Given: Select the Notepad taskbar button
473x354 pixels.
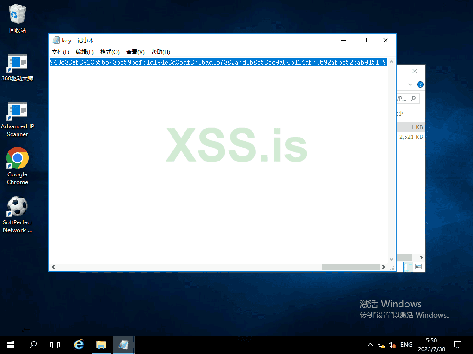Looking at the screenshot, I should point(123,345).
